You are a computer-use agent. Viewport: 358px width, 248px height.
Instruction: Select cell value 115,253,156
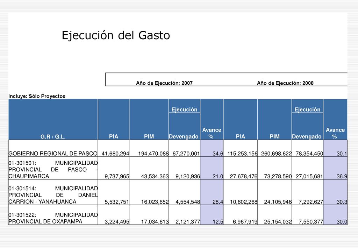pyautogui.click(x=242, y=154)
